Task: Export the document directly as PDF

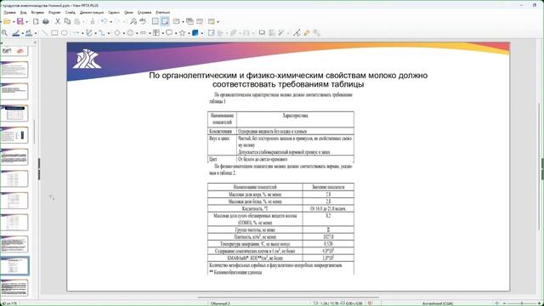Action: tap(36, 21)
